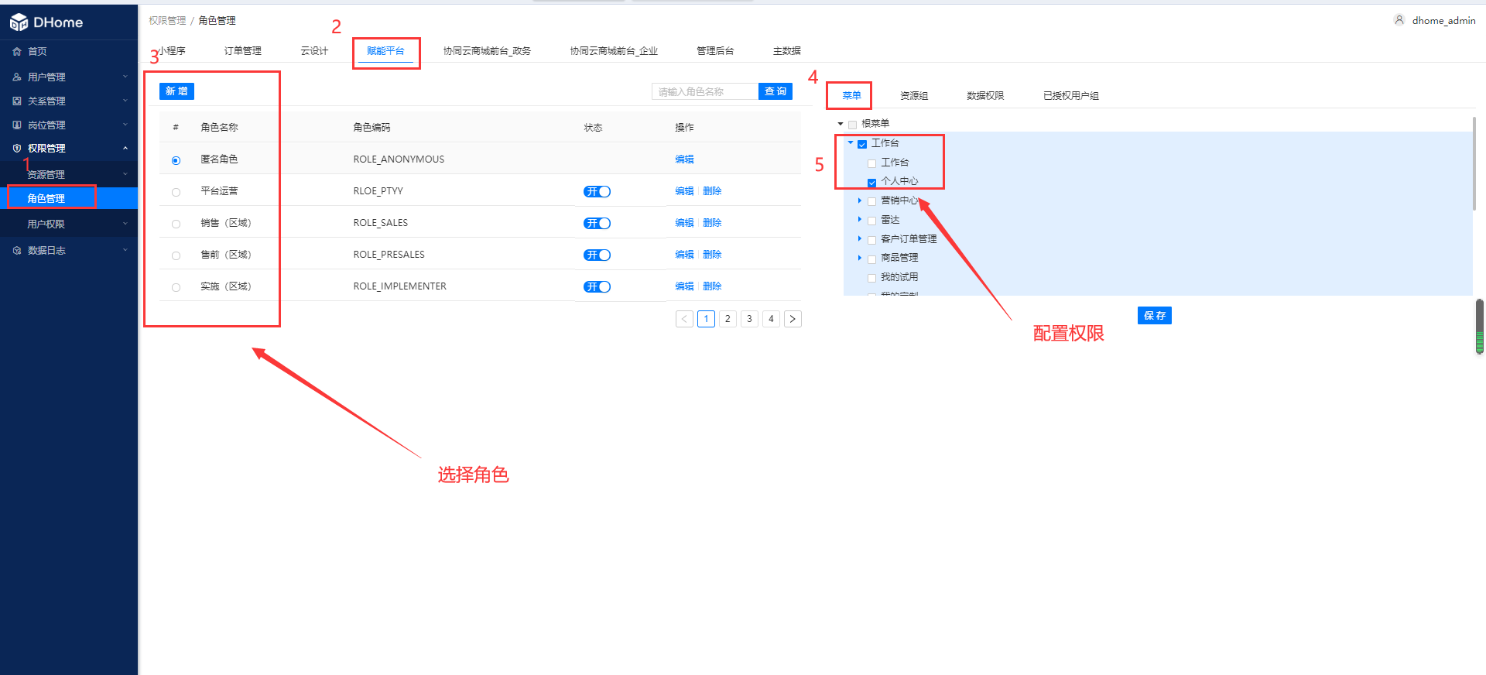Check the 商品管理 checkbox
1486x675 pixels.
872,259
